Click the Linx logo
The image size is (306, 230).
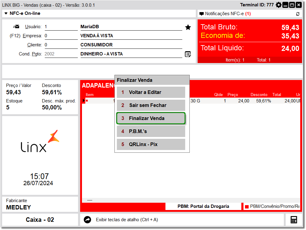(40, 141)
